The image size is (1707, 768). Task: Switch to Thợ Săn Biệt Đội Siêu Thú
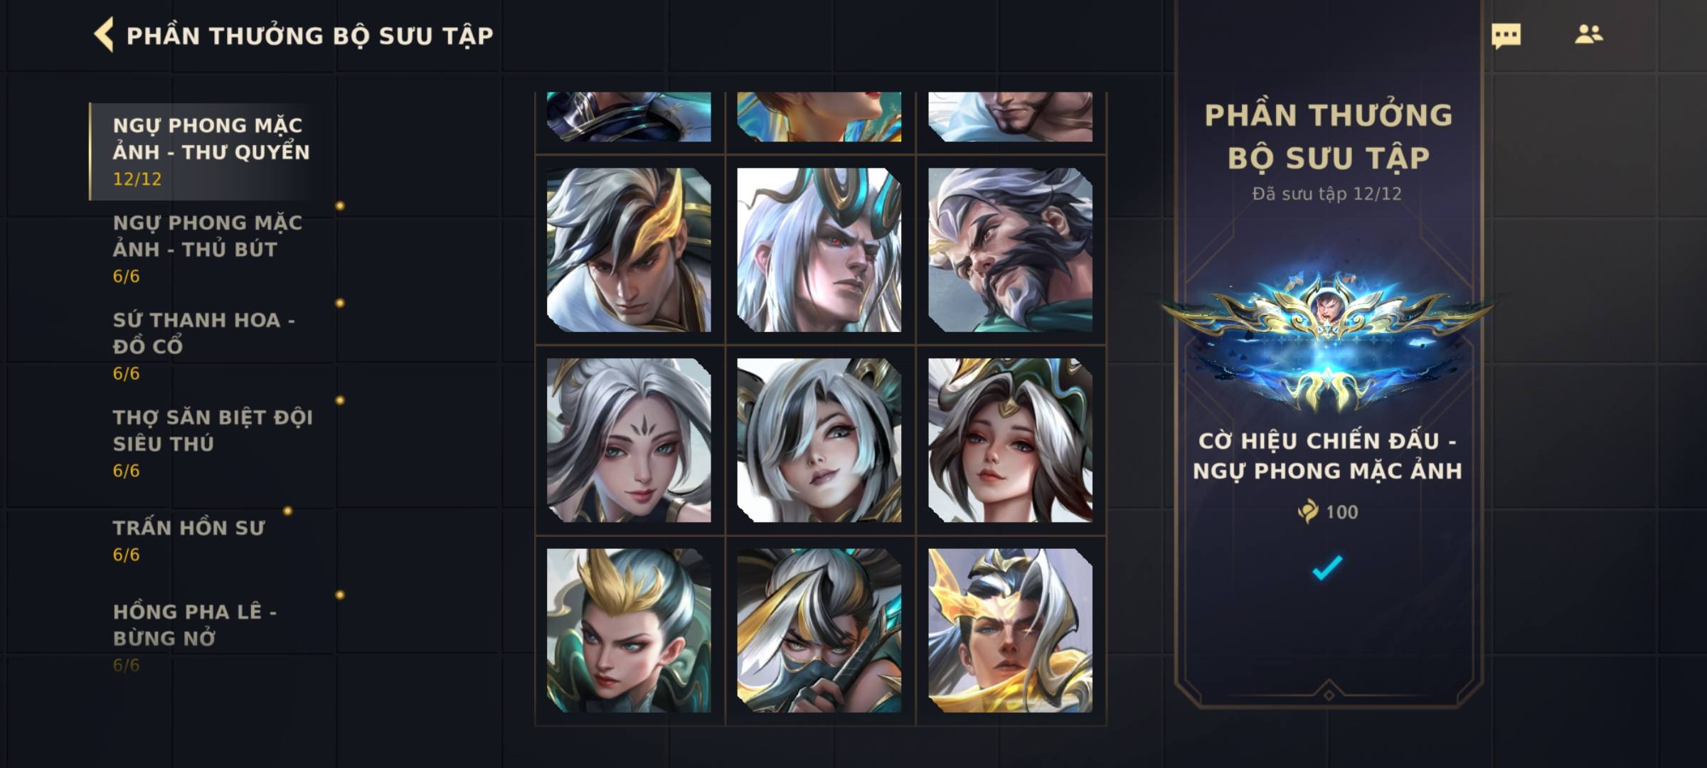211,443
